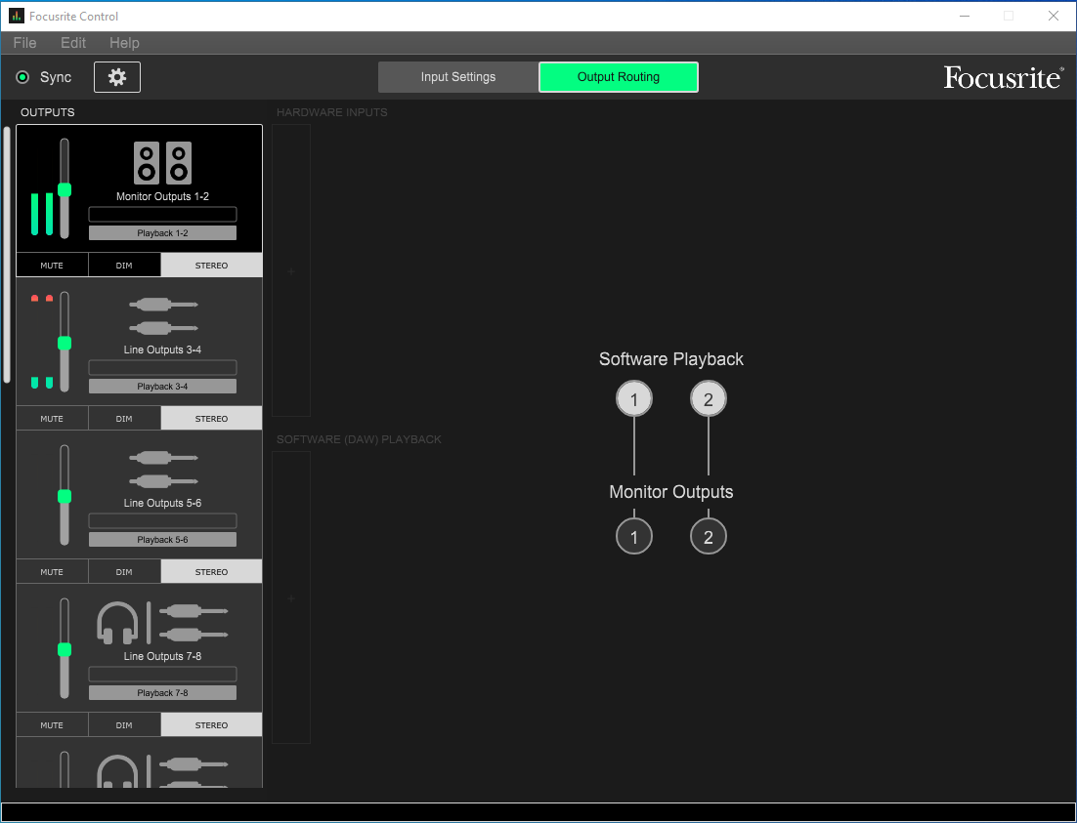Open the File menu

coord(24,43)
